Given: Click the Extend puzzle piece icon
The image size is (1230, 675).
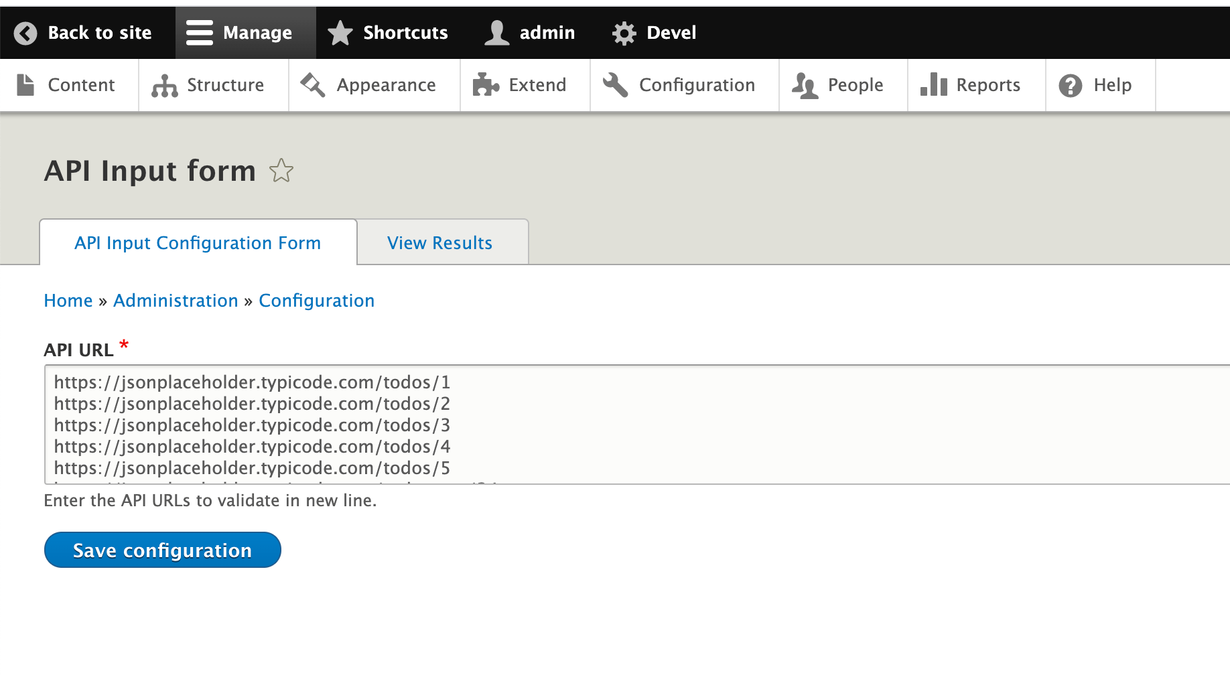Looking at the screenshot, I should (x=486, y=86).
